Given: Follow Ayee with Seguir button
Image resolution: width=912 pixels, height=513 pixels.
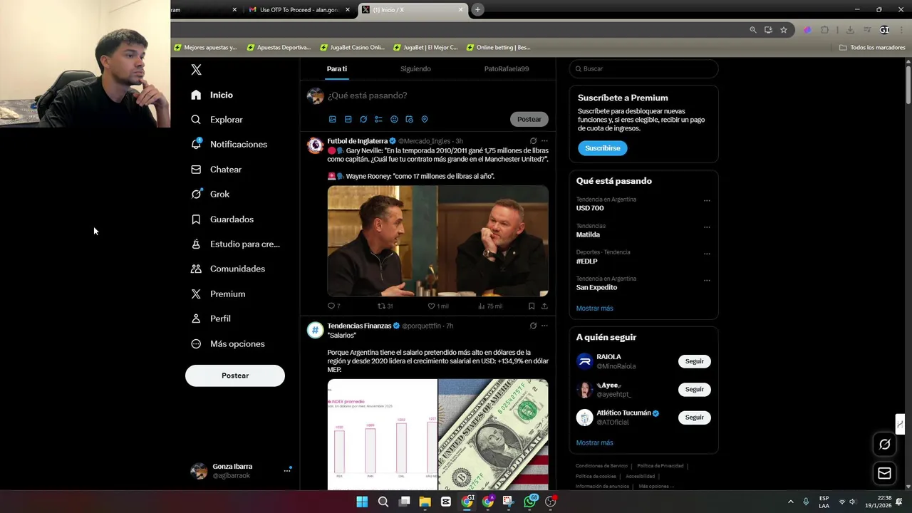Looking at the screenshot, I should coord(695,389).
